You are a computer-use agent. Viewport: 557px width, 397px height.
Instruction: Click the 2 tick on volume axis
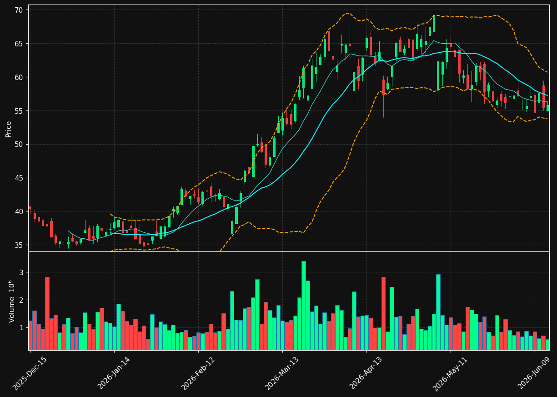click(21, 300)
